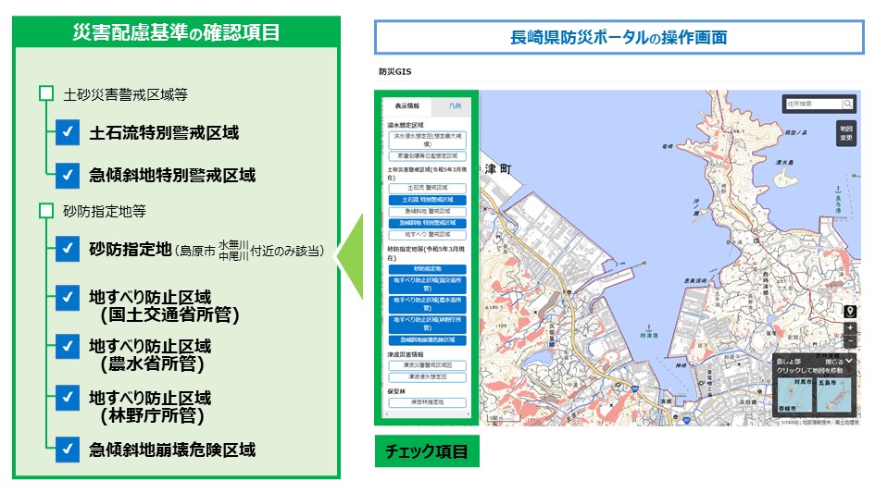Click the 時津港 label on map

pos(649,336)
